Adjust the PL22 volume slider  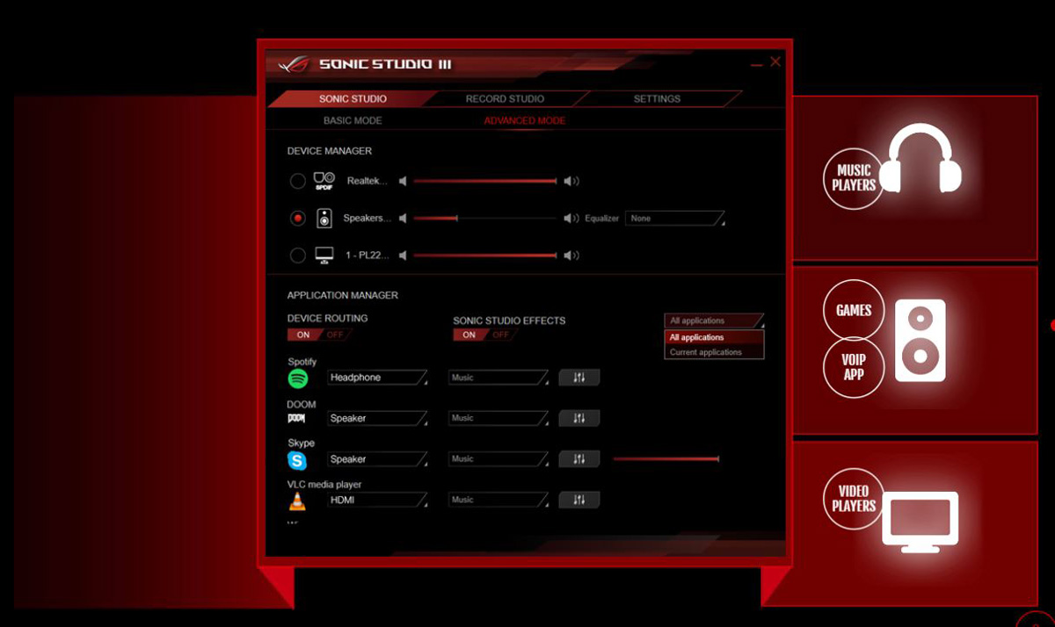(x=485, y=256)
